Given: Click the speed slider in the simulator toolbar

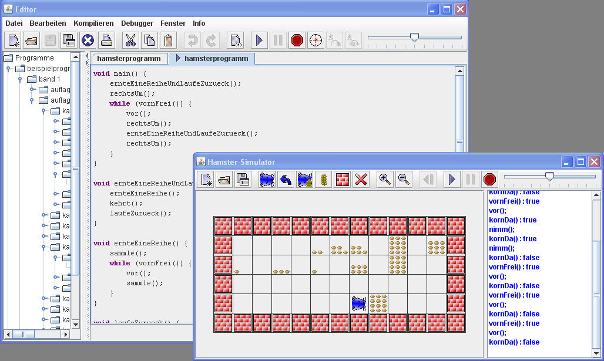Looking at the screenshot, I should pos(549,176).
